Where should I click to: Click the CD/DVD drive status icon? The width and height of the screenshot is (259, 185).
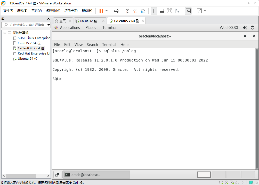[226, 182]
